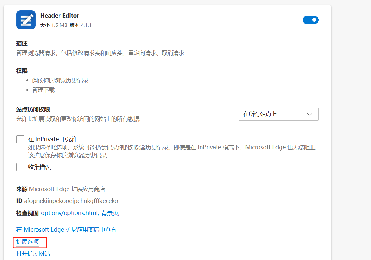The width and height of the screenshot is (371, 260).
Task: Open 在 Microsoft Edge 扩展应用商店中查看 link
Action: (66, 230)
